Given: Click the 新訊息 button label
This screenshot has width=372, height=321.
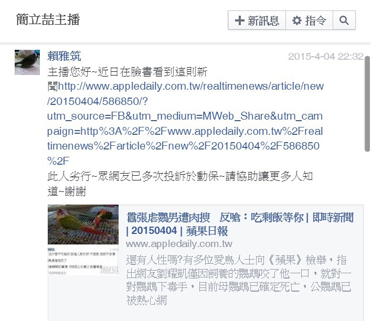Looking at the screenshot, I should click(263, 20).
